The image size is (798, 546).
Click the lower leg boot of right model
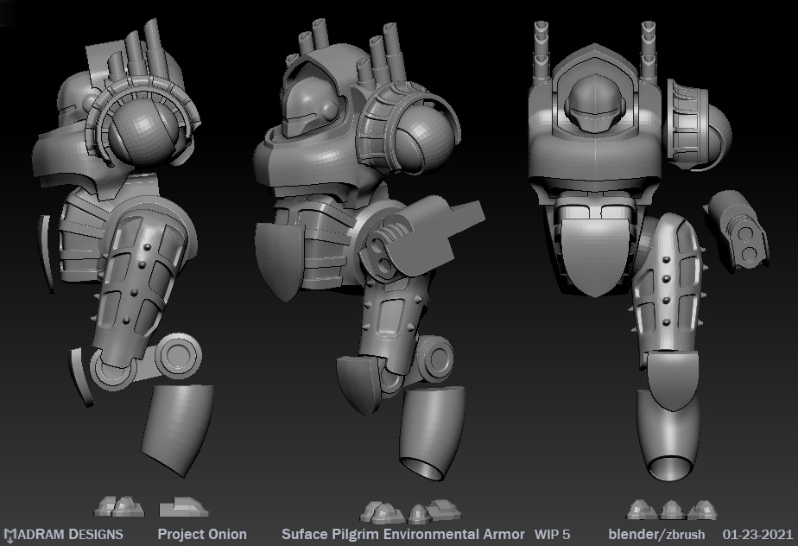672,432
